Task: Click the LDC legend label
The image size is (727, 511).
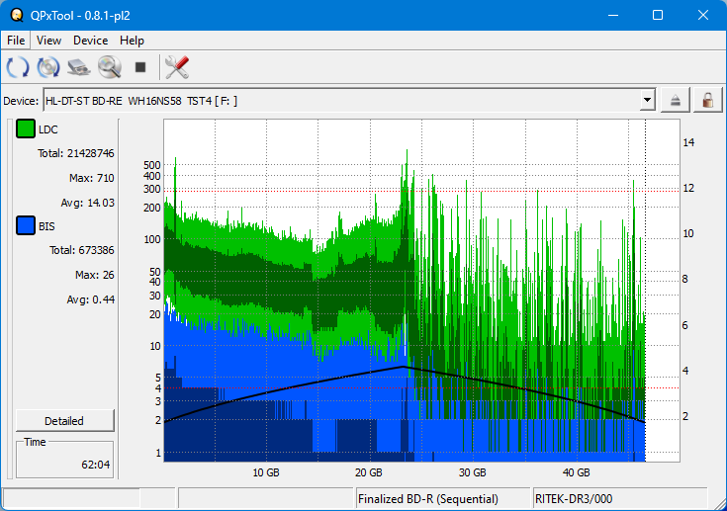Action: point(48,129)
